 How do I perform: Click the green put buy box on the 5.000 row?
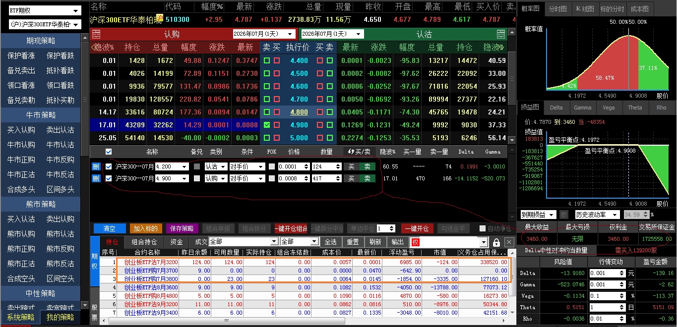click(329, 138)
